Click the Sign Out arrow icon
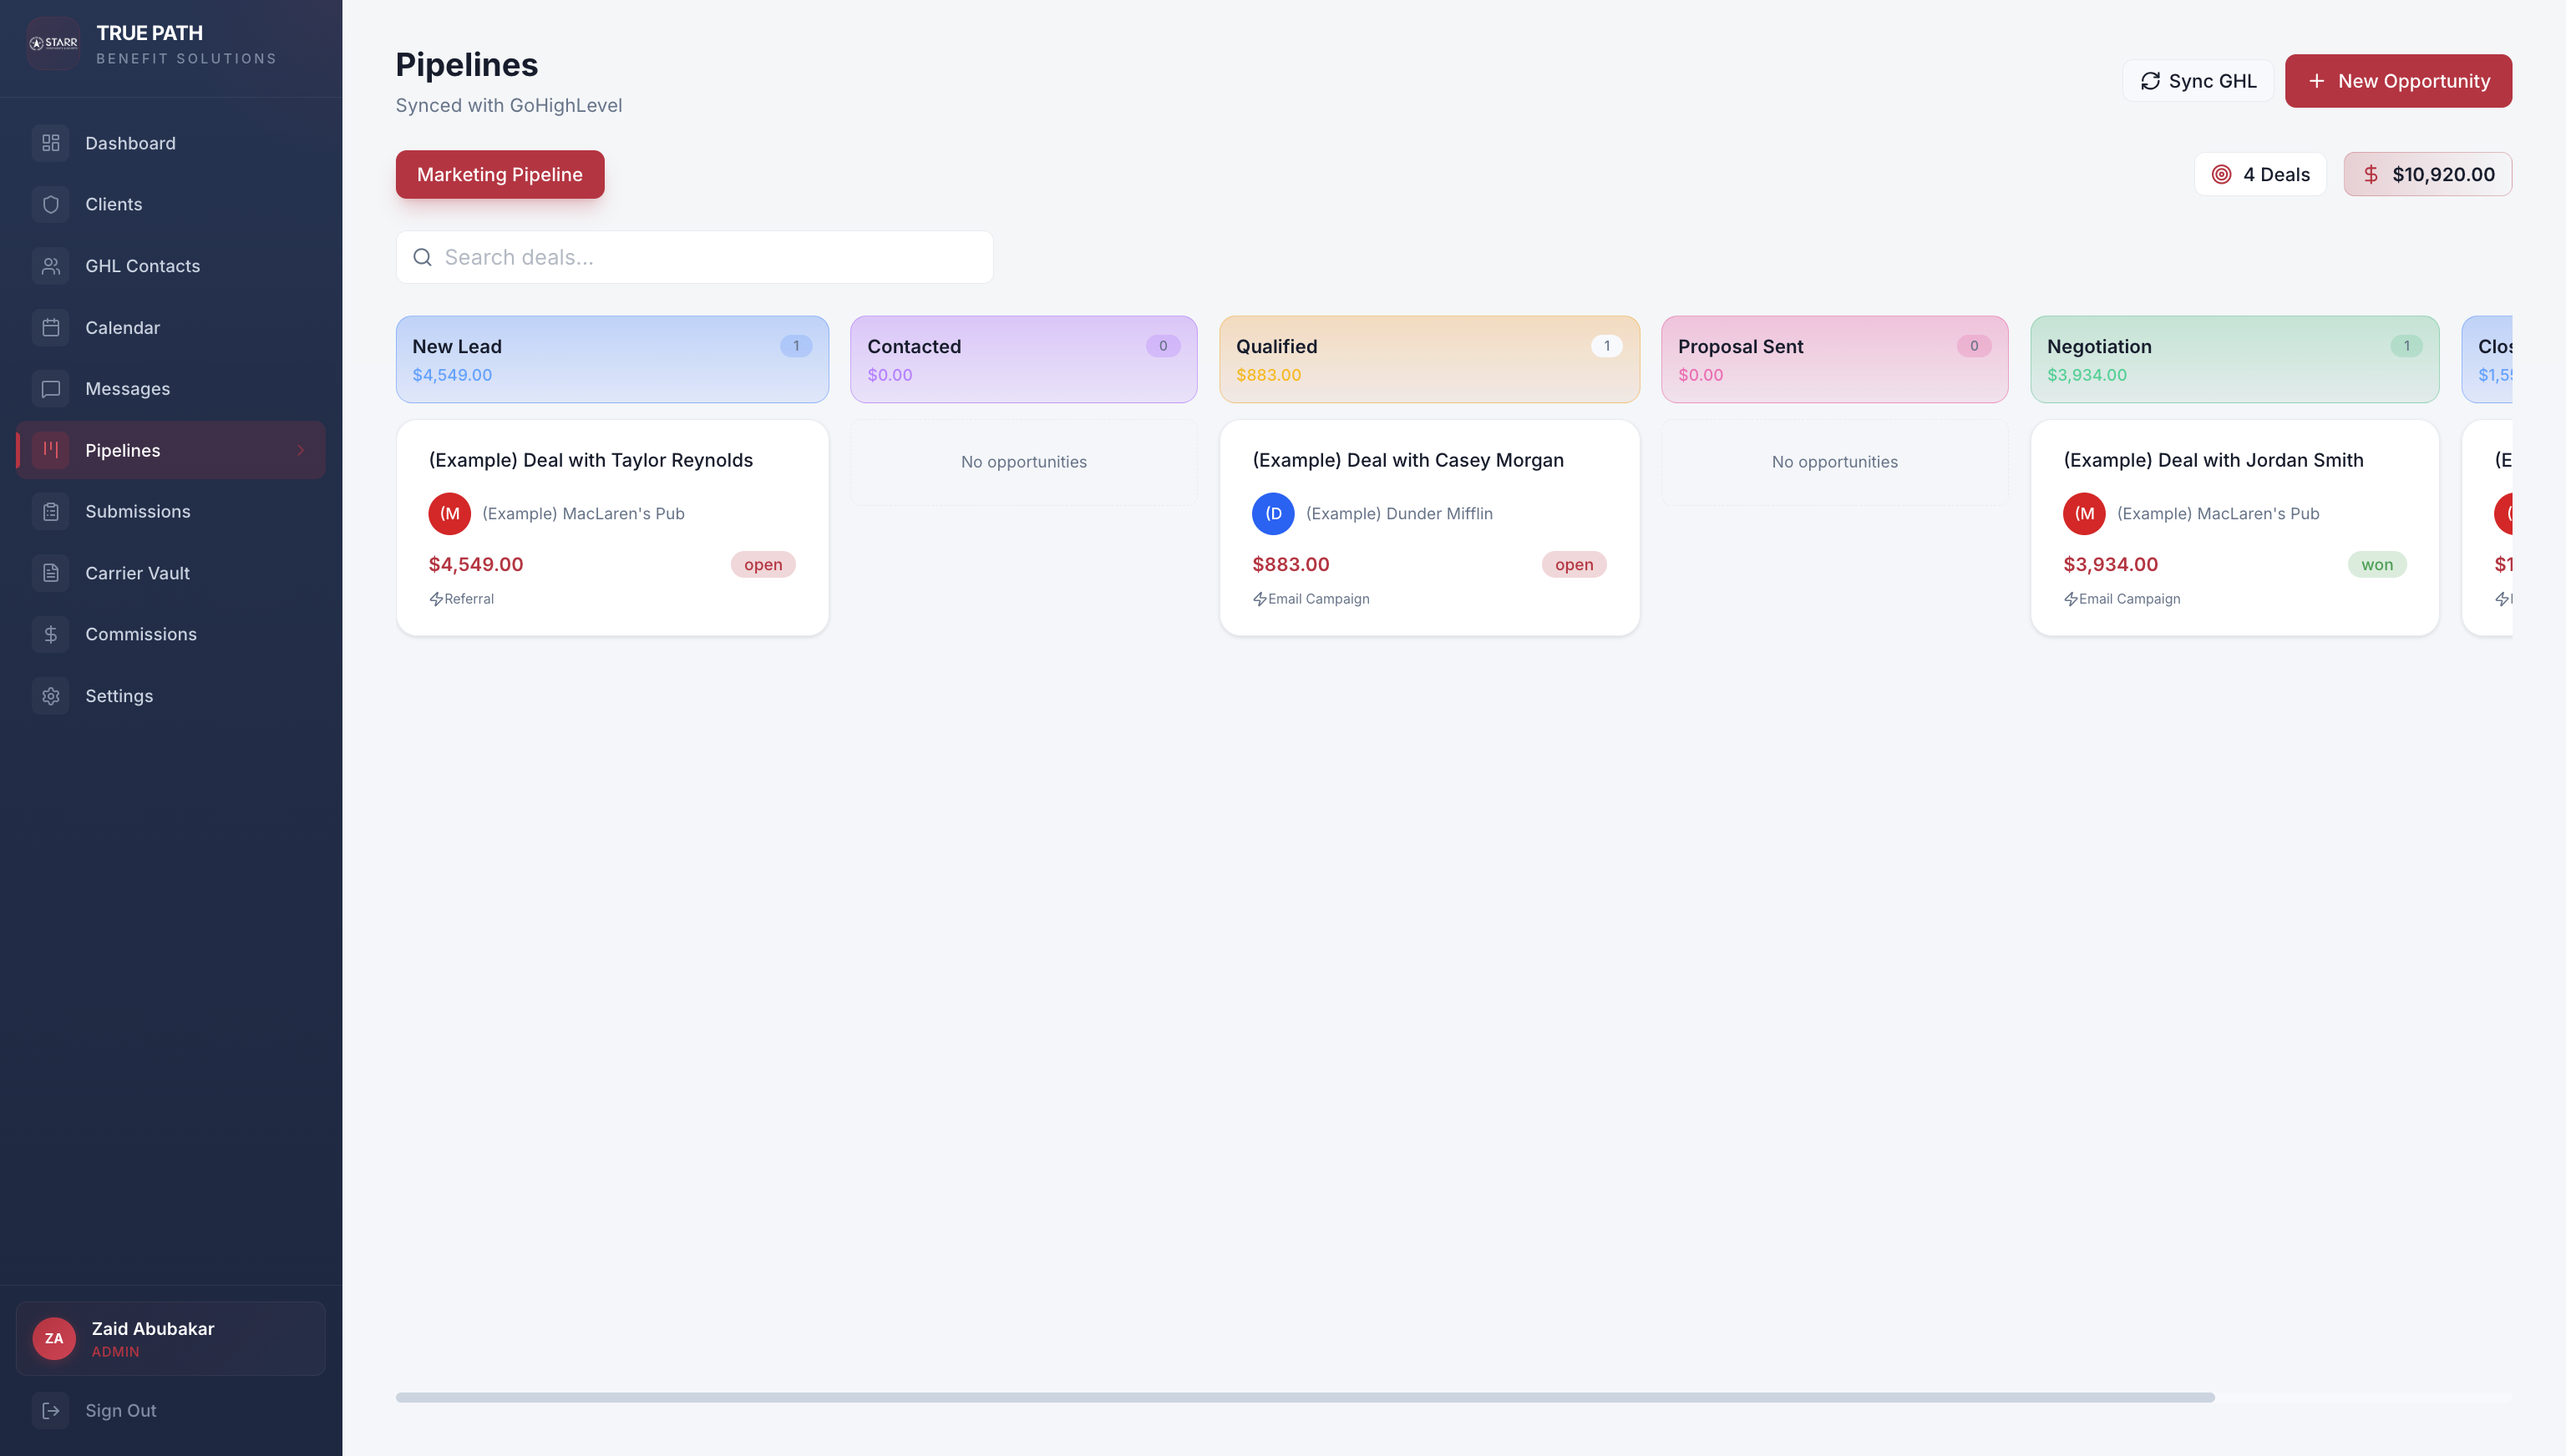This screenshot has width=2566, height=1456. (51, 1410)
